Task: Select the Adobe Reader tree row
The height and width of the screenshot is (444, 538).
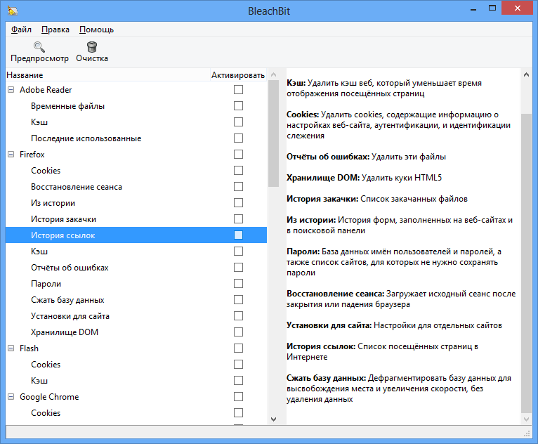Action: [x=136, y=89]
